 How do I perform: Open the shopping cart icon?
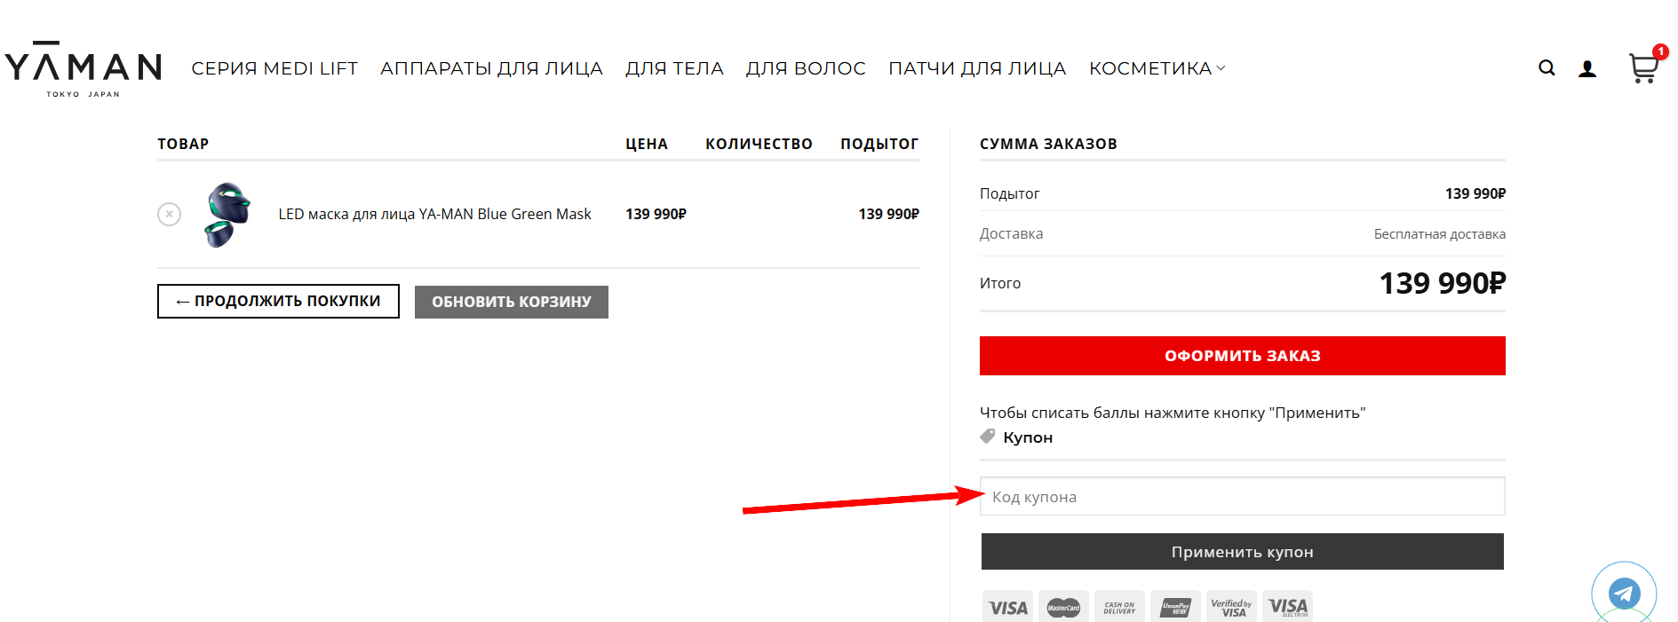(x=1642, y=68)
